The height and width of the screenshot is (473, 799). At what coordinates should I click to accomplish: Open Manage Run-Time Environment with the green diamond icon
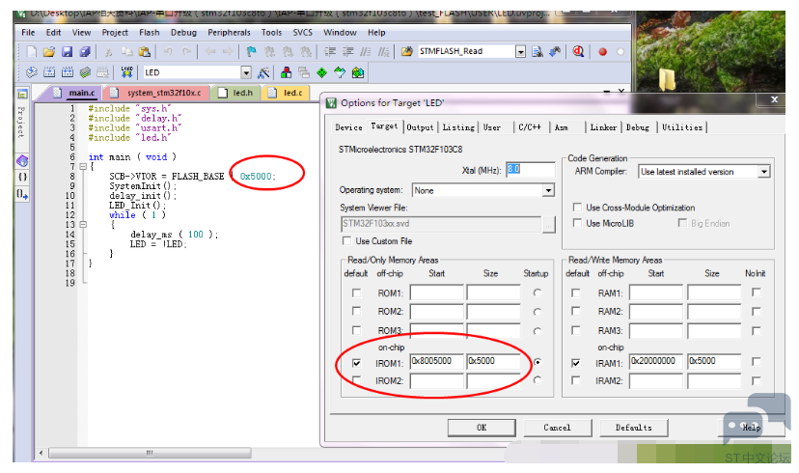click(321, 73)
